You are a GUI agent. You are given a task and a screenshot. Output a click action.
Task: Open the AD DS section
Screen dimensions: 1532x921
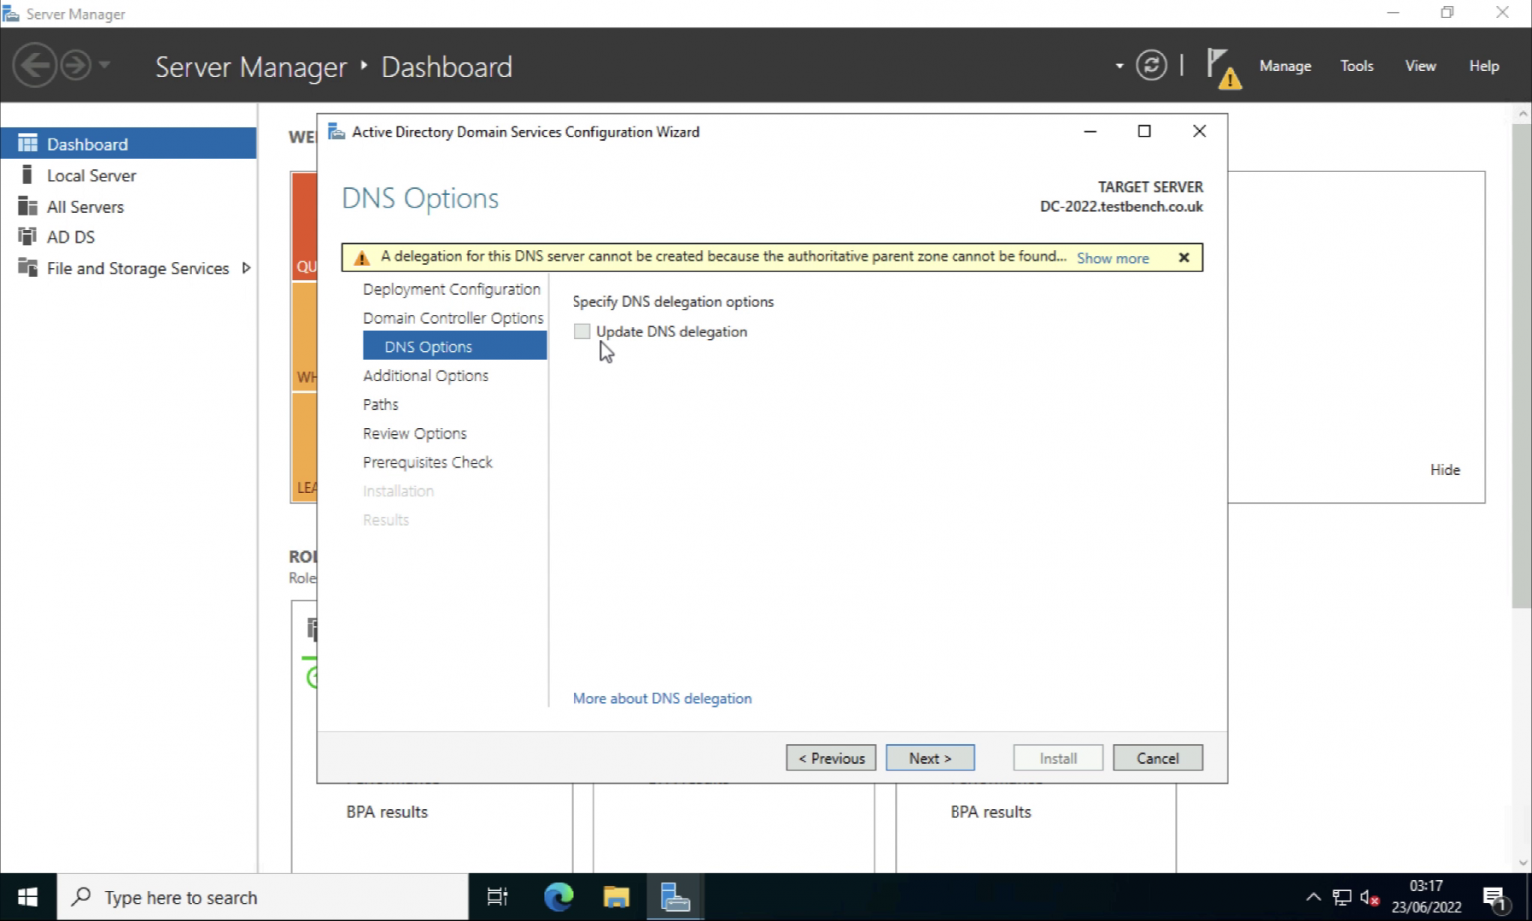click(70, 236)
